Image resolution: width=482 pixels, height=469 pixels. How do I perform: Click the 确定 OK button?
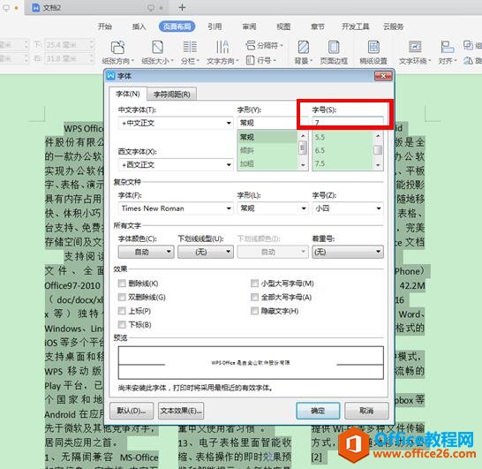[x=318, y=411]
